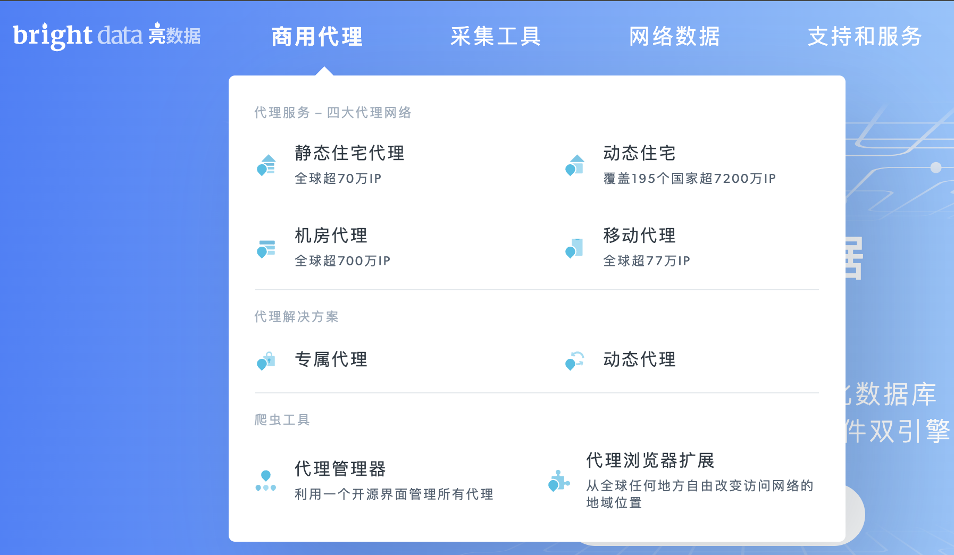Open the 网络数据 menu
This screenshot has width=954, height=555.
(x=674, y=37)
